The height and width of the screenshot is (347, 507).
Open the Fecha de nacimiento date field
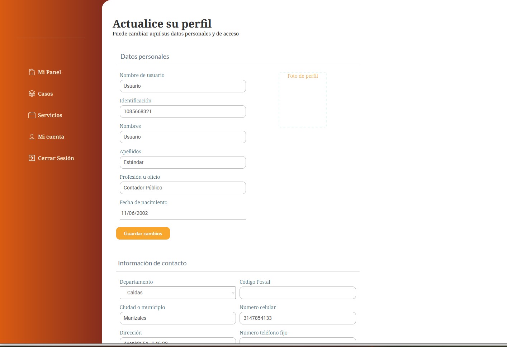tap(183, 213)
